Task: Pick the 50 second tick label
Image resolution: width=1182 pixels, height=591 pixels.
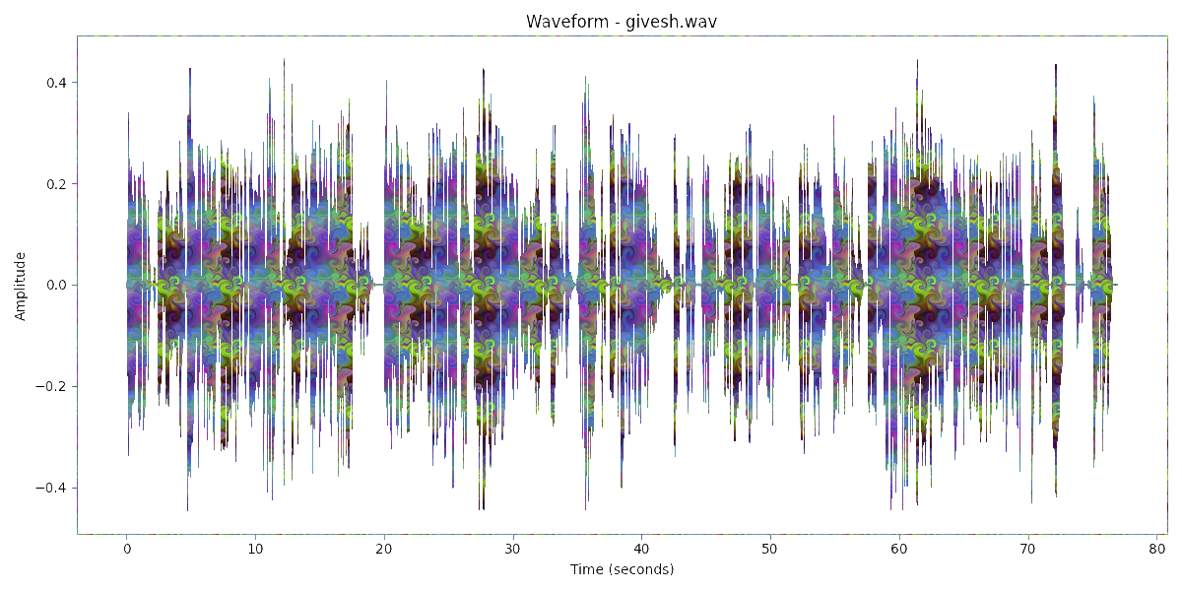Action: [x=771, y=549]
